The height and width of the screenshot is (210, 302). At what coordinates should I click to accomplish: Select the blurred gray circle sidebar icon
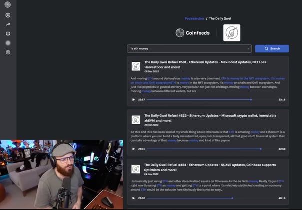coord(8,43)
